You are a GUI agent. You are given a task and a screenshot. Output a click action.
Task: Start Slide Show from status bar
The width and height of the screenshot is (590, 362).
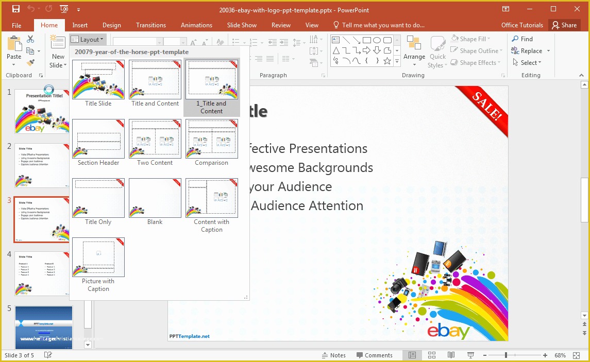(x=470, y=355)
